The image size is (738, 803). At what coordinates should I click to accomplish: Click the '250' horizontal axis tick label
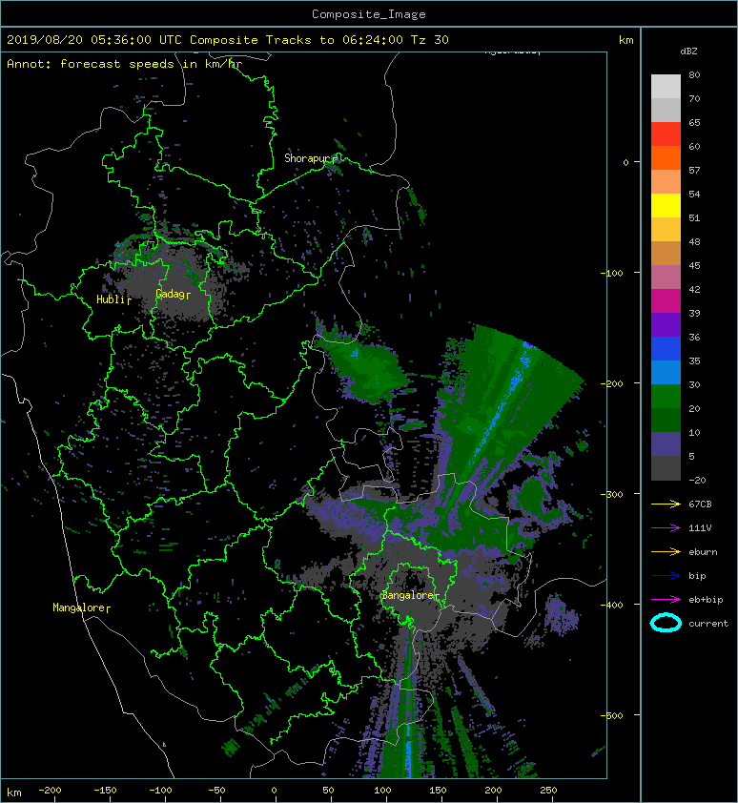click(548, 791)
